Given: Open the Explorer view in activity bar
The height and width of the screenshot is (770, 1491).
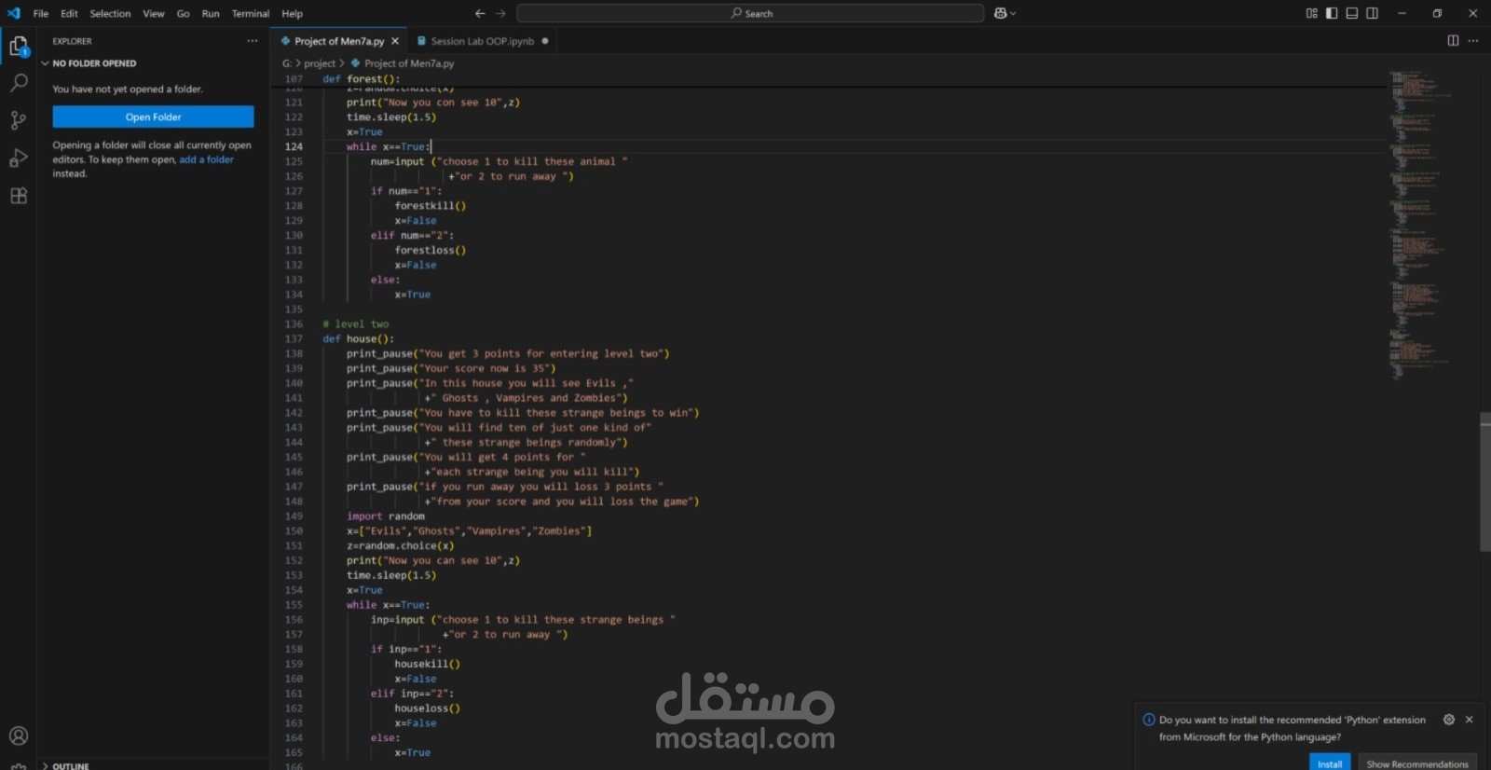Looking at the screenshot, I should (x=19, y=46).
